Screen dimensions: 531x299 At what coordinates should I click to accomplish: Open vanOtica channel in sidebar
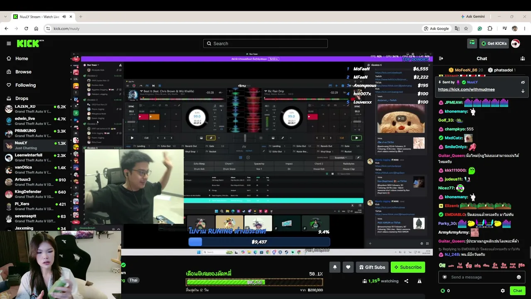[35, 170]
